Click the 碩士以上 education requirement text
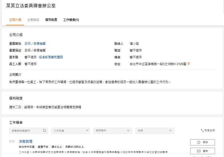Image resolution: width=224 pixels, height=157 pixels. tap(57, 147)
